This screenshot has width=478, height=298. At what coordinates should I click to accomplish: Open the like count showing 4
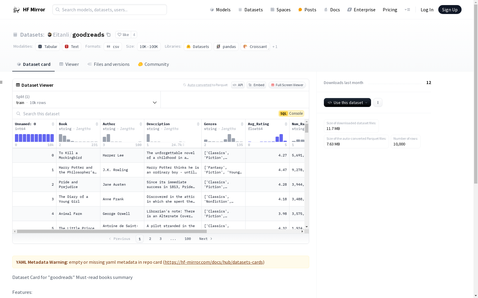pos(134,35)
